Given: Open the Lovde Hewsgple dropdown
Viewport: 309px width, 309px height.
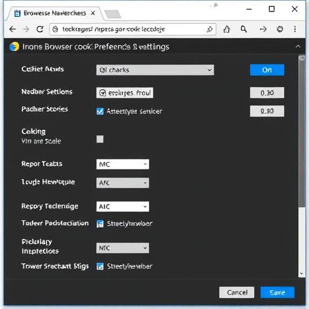Looking at the screenshot, I should [123, 183].
